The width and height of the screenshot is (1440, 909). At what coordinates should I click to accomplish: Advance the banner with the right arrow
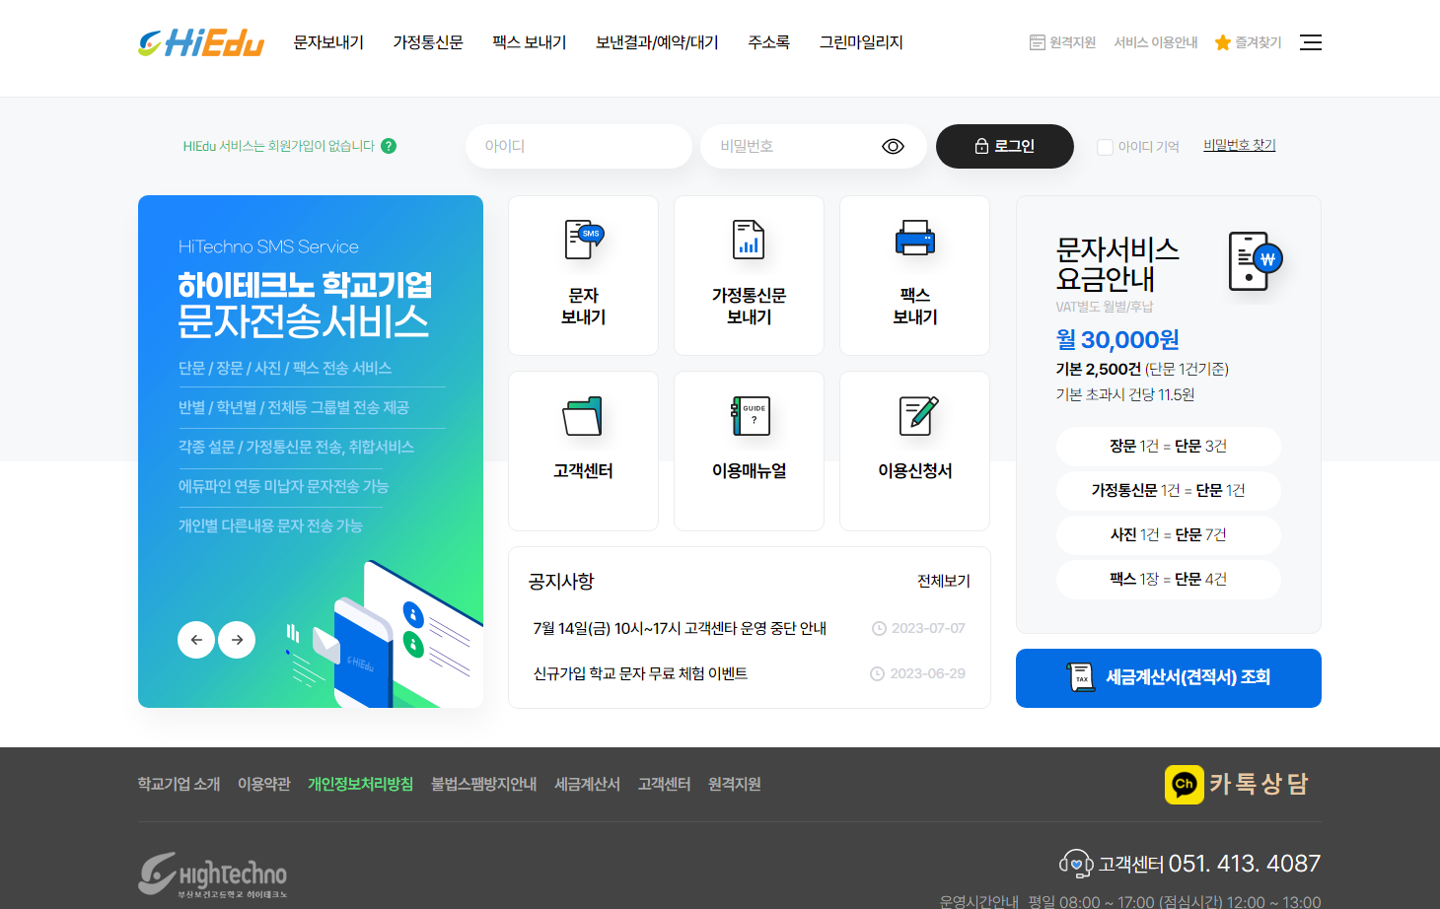237,640
